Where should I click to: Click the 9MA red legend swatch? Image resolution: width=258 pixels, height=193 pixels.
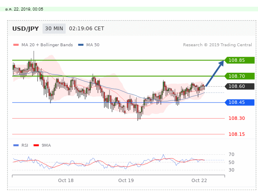pyautogui.click(x=36, y=145)
